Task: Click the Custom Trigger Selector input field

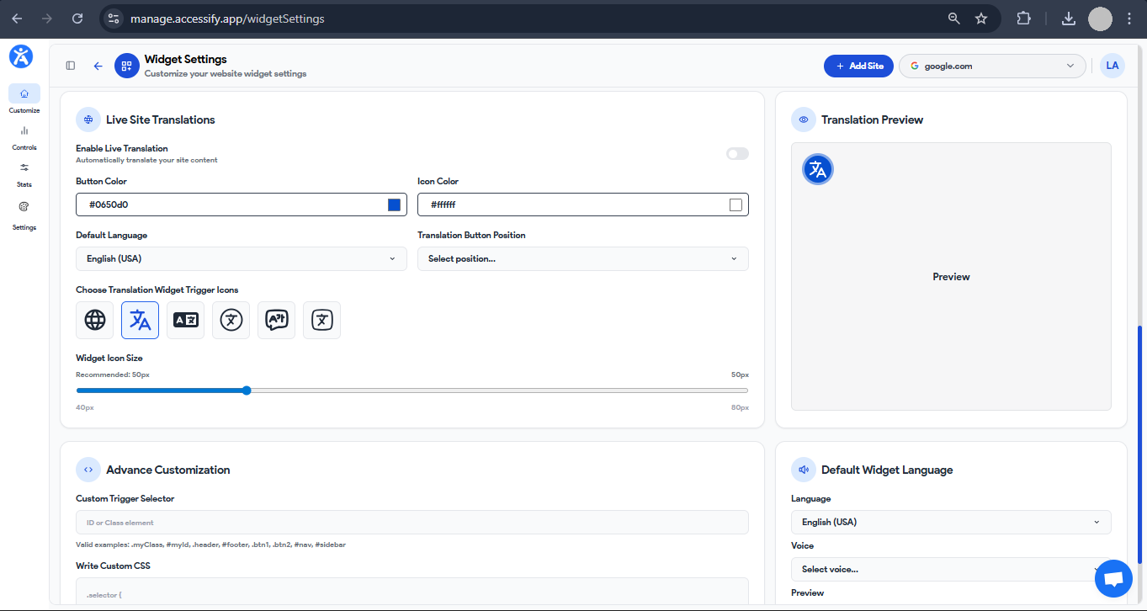Action: (x=412, y=523)
